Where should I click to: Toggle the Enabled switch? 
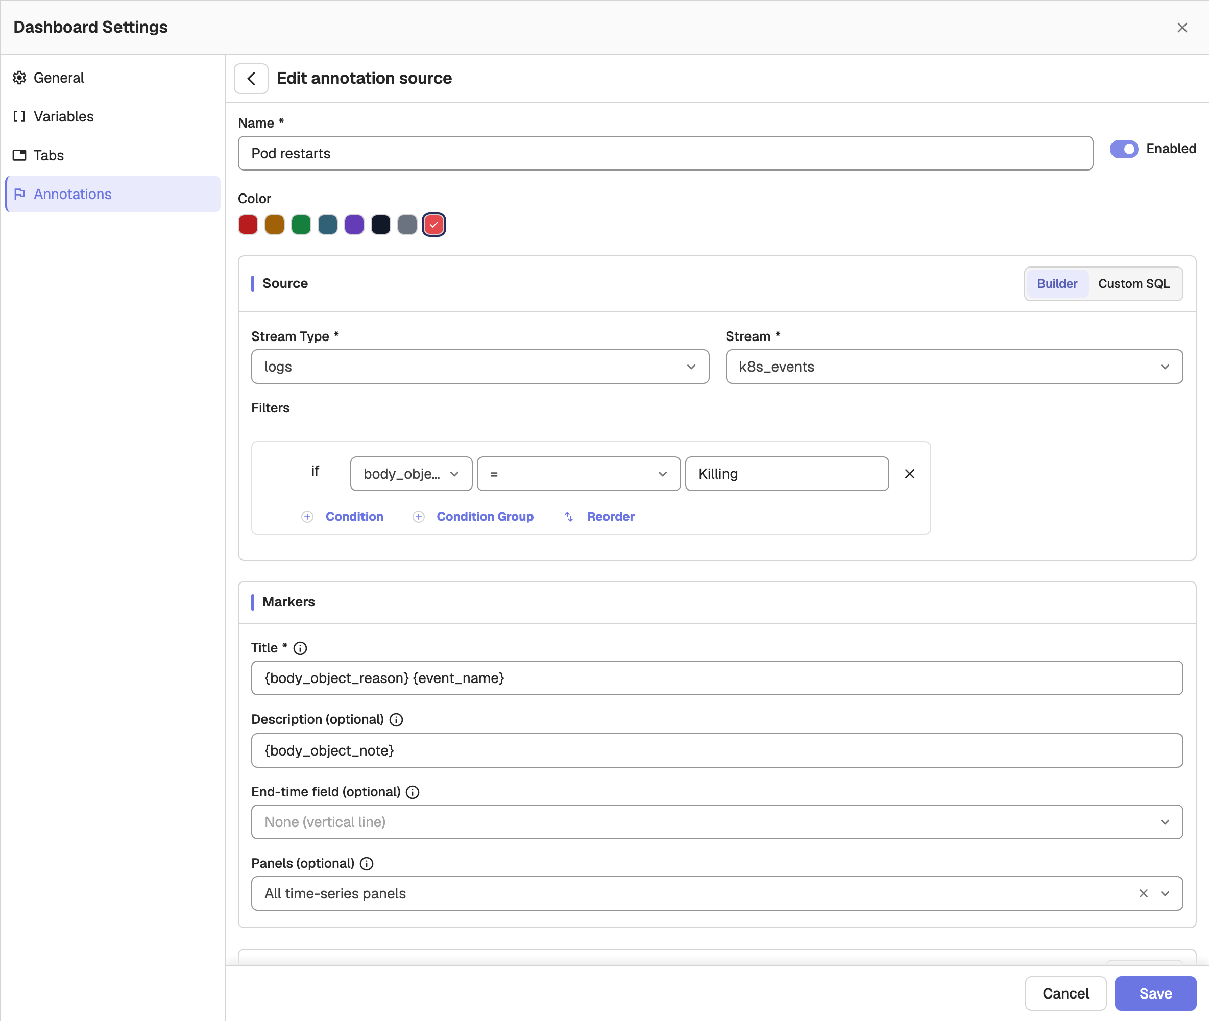click(1123, 149)
